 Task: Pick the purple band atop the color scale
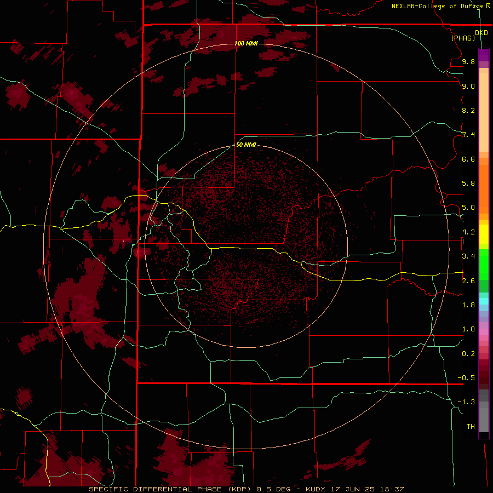click(484, 55)
